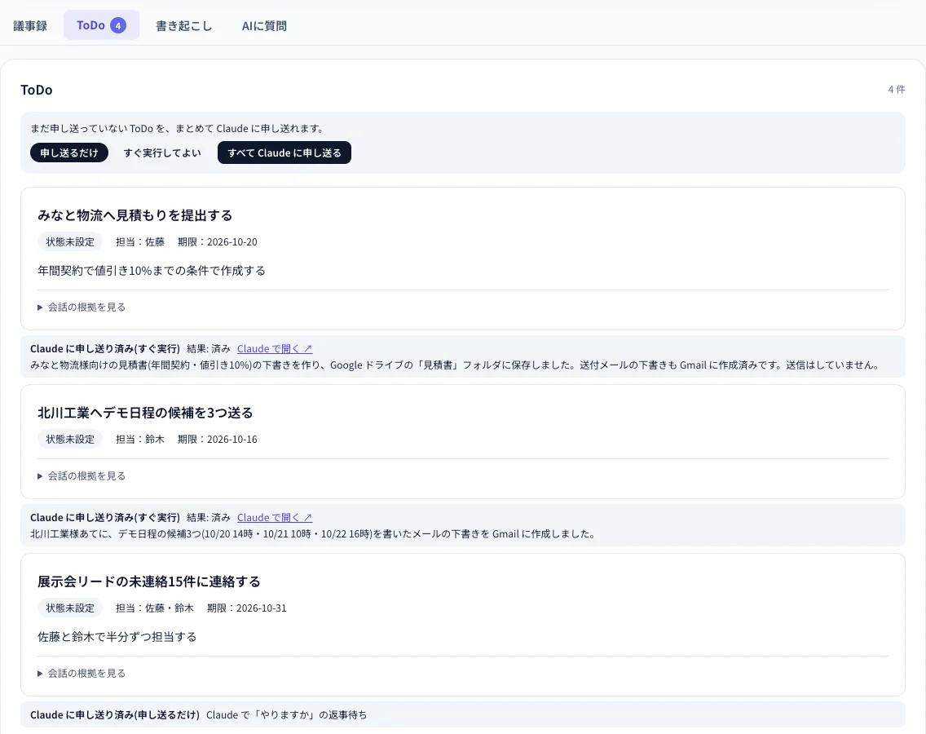The image size is (926, 734).
Task: Open Claudeで開く link for 北川工業 result
Action: click(275, 517)
